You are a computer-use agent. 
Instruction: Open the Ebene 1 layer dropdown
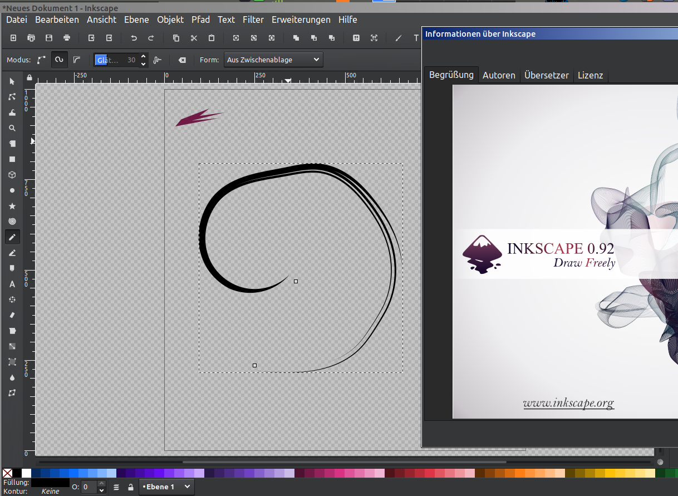tap(166, 487)
